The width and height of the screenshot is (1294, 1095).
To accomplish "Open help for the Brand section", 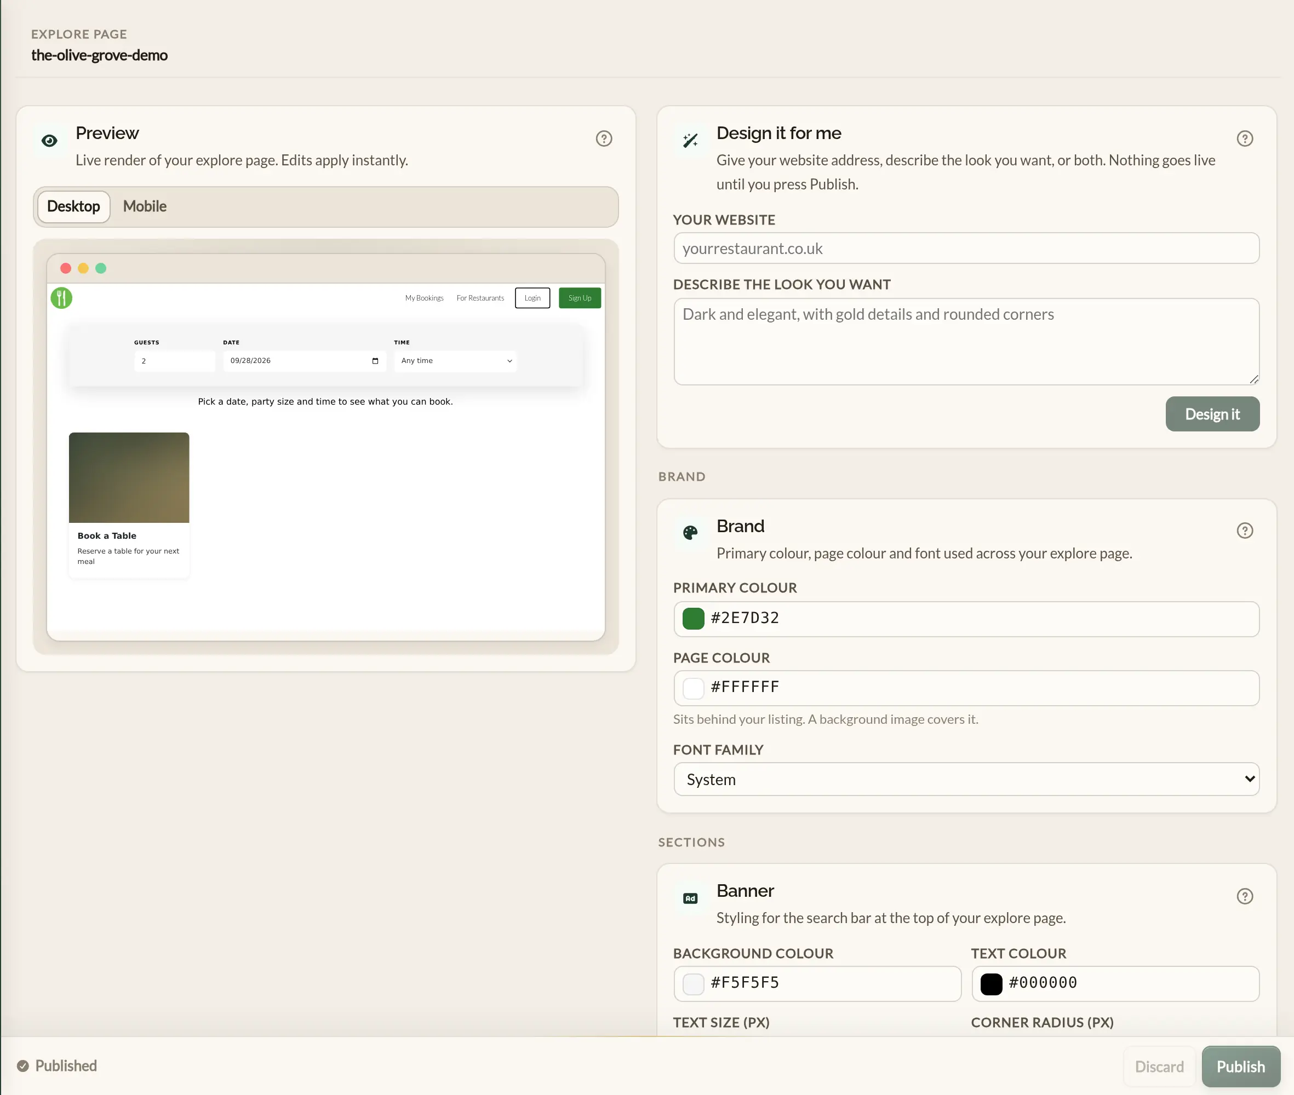I will pyautogui.click(x=1244, y=531).
